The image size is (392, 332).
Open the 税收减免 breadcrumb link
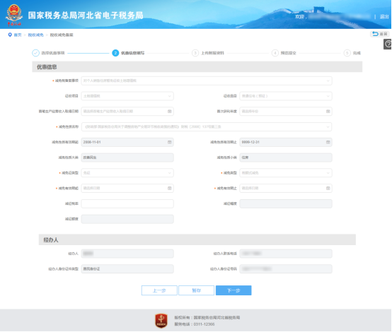tap(36, 35)
